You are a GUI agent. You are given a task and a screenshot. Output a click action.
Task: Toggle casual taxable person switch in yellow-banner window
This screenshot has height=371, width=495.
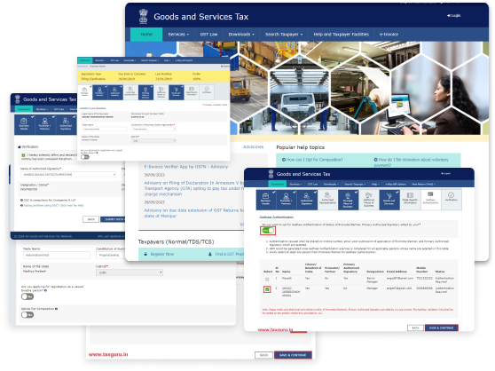pos(85,157)
